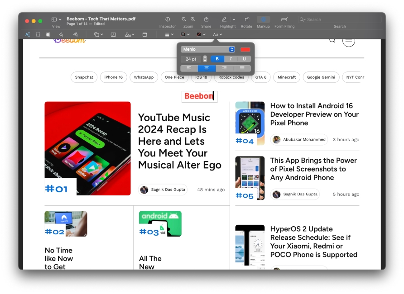
Task: Toggle the Markup toolbar button
Action: pyautogui.click(x=263, y=19)
